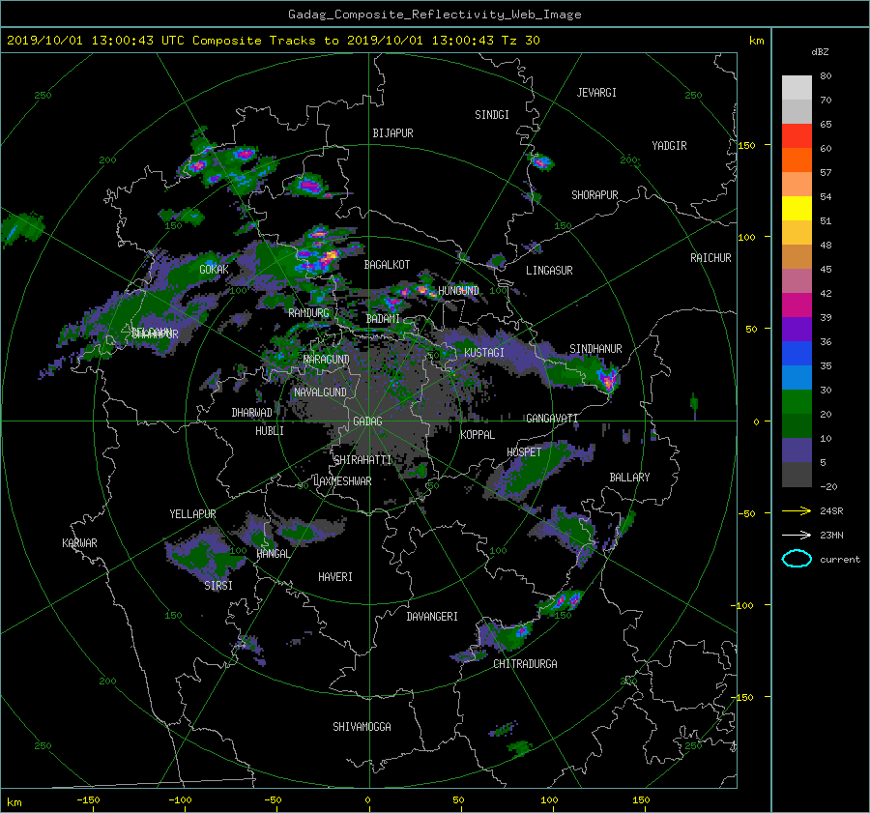Click the SINDGI label on the map
The width and height of the screenshot is (870, 813).
tap(492, 115)
